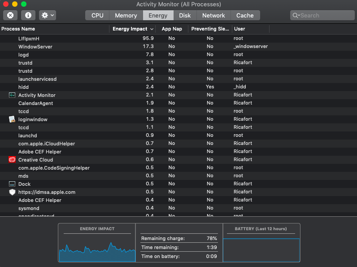Click the Dock process icon
357x267 pixels.
(x=12, y=184)
